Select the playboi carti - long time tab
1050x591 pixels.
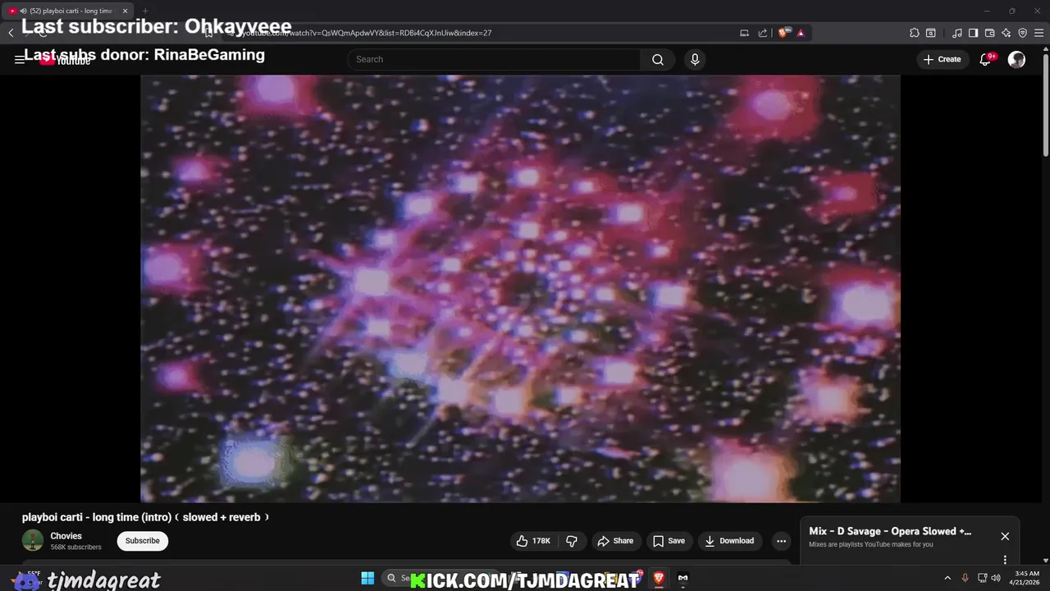pos(69,11)
